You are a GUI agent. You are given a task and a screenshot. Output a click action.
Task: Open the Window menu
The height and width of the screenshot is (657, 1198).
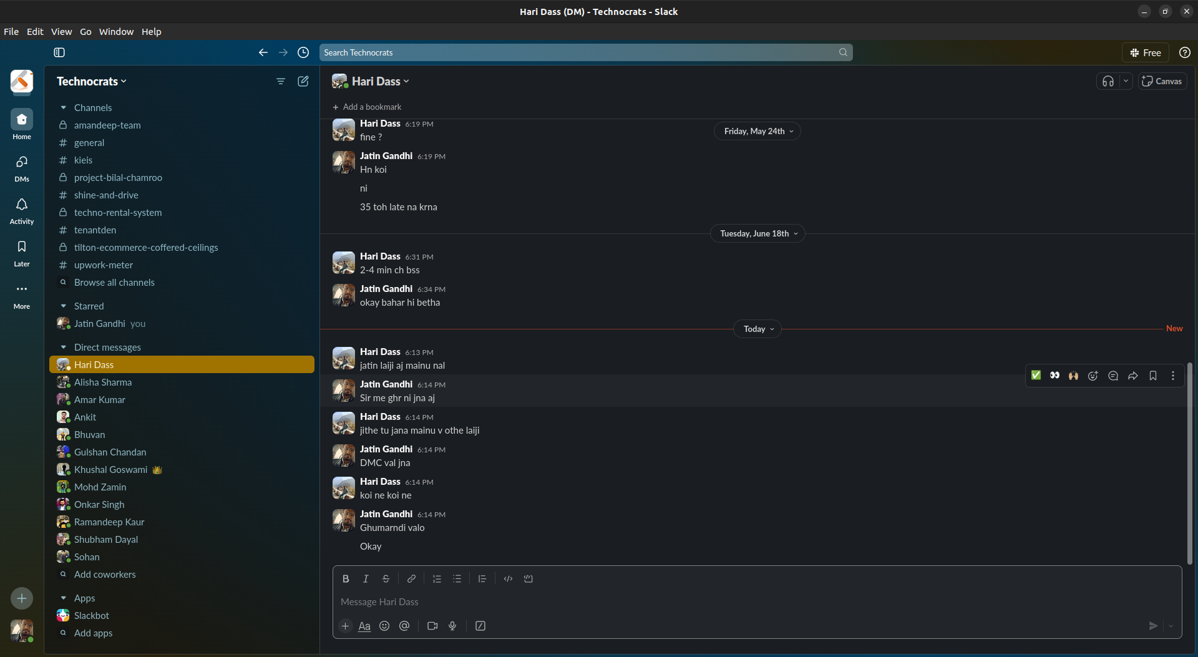click(x=116, y=31)
